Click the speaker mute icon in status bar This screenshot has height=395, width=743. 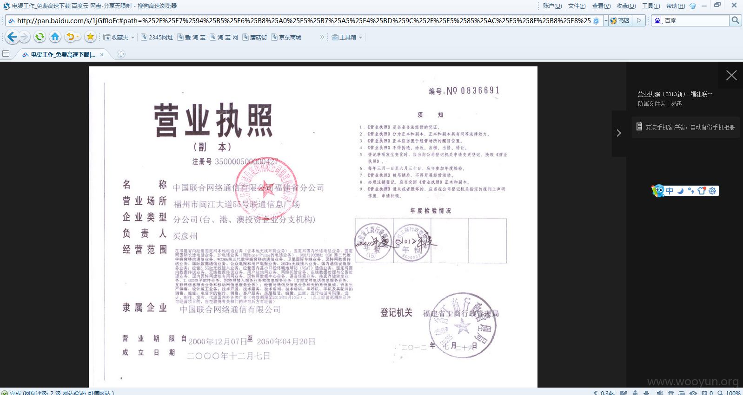[x=660, y=393]
